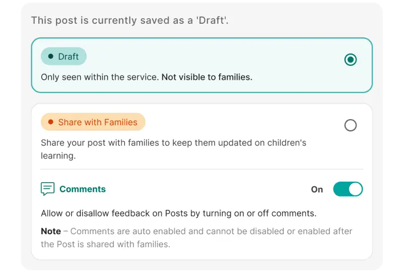404x273 pixels.
Task: Turn off the Comments toggle switch
Action: point(348,189)
